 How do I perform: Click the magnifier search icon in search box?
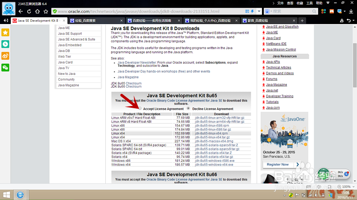[x=314, y=11]
